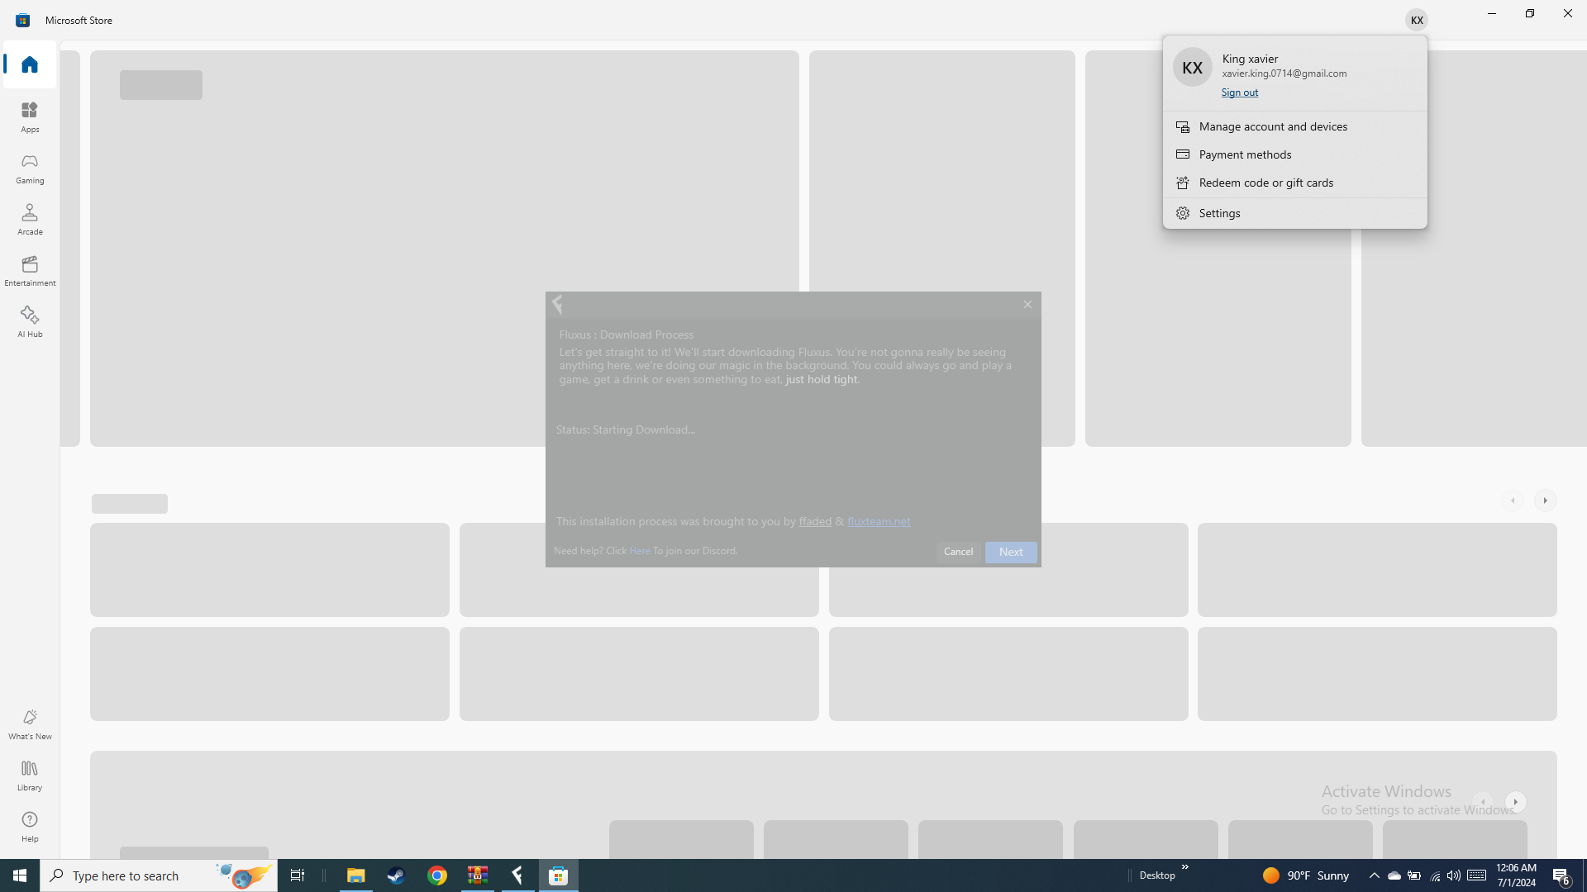Close the Fluxus installer dialog
The height and width of the screenshot is (892, 1587).
click(x=1027, y=305)
